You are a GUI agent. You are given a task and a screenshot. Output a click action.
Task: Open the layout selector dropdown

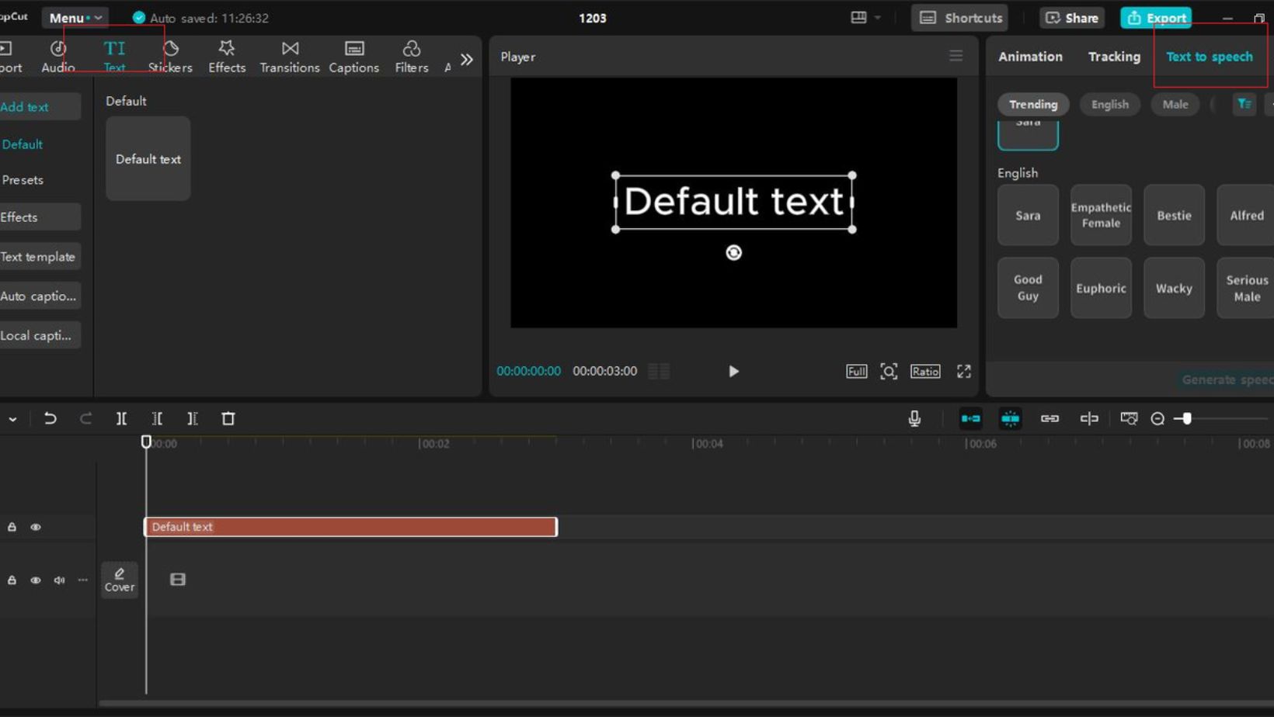(865, 17)
